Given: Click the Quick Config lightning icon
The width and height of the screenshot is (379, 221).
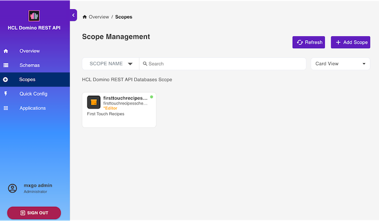Looking at the screenshot, I should [6, 94].
